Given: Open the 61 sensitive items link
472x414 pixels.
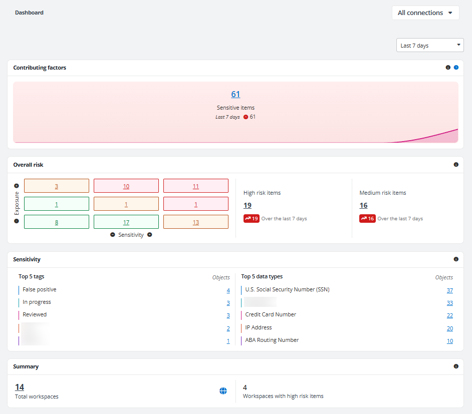Looking at the screenshot, I should pyautogui.click(x=235, y=95).
